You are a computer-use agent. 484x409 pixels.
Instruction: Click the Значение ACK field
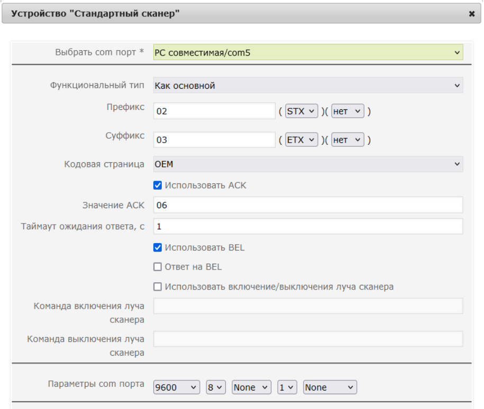coord(308,205)
